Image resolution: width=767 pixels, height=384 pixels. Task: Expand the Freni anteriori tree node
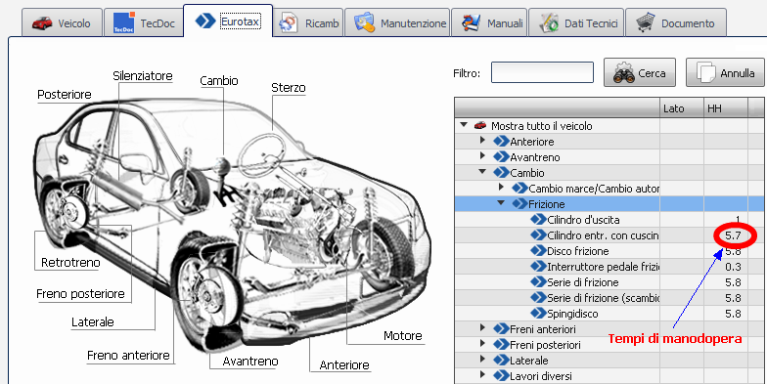click(482, 328)
